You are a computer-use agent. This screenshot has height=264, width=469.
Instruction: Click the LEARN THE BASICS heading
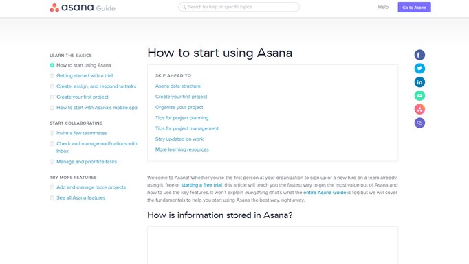pyautogui.click(x=71, y=56)
